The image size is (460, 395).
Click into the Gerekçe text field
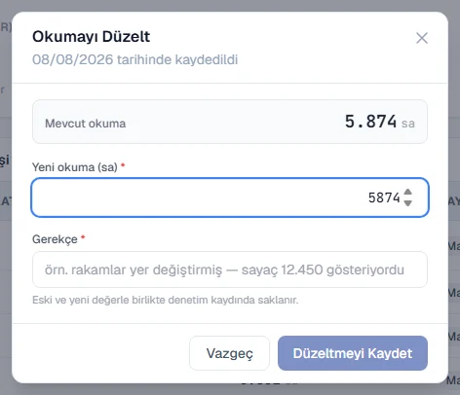coord(230,269)
